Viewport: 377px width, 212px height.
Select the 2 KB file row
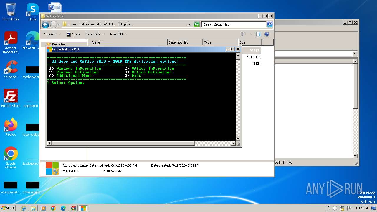coord(252,64)
